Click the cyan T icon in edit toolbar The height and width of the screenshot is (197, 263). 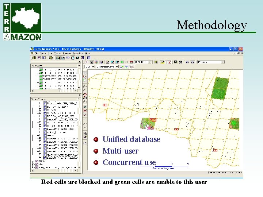tap(127, 67)
